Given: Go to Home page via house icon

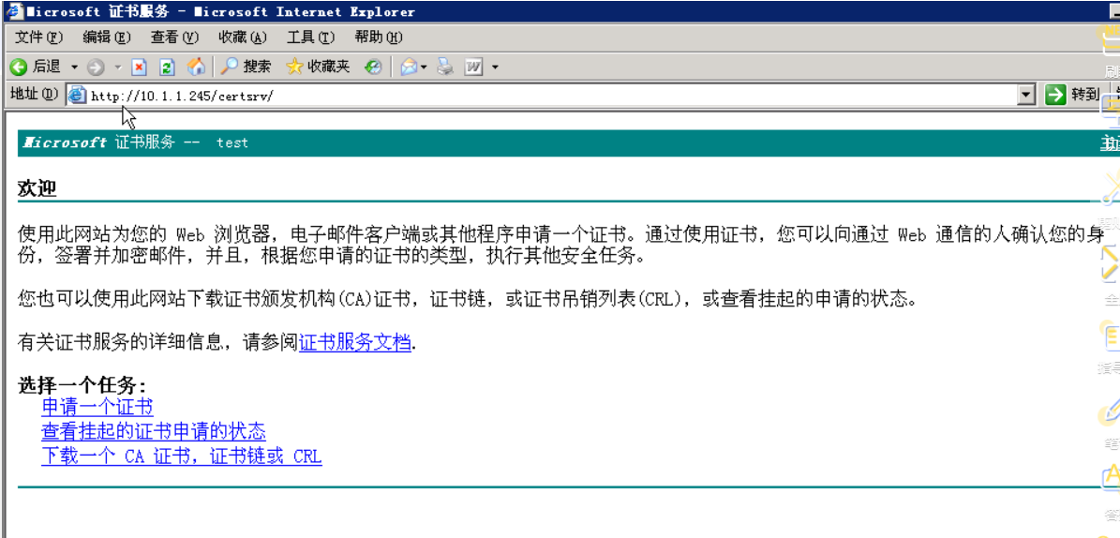Looking at the screenshot, I should click(196, 67).
